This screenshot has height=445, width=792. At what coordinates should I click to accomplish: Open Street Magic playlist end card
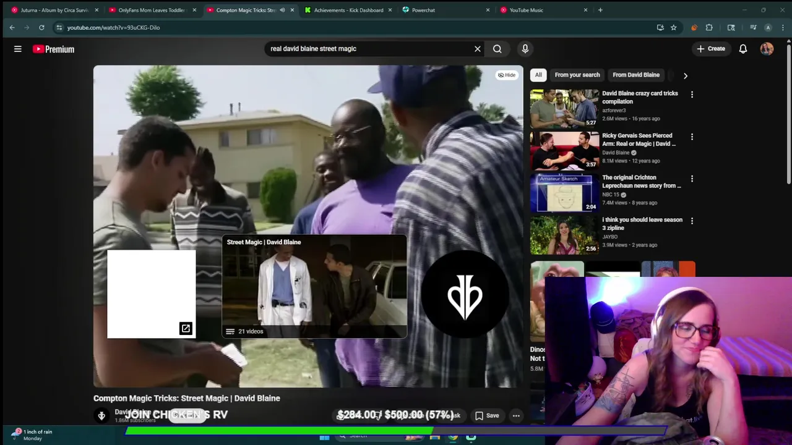[314, 286]
